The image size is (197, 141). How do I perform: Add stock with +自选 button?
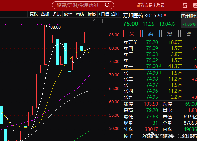pos(104,14)
